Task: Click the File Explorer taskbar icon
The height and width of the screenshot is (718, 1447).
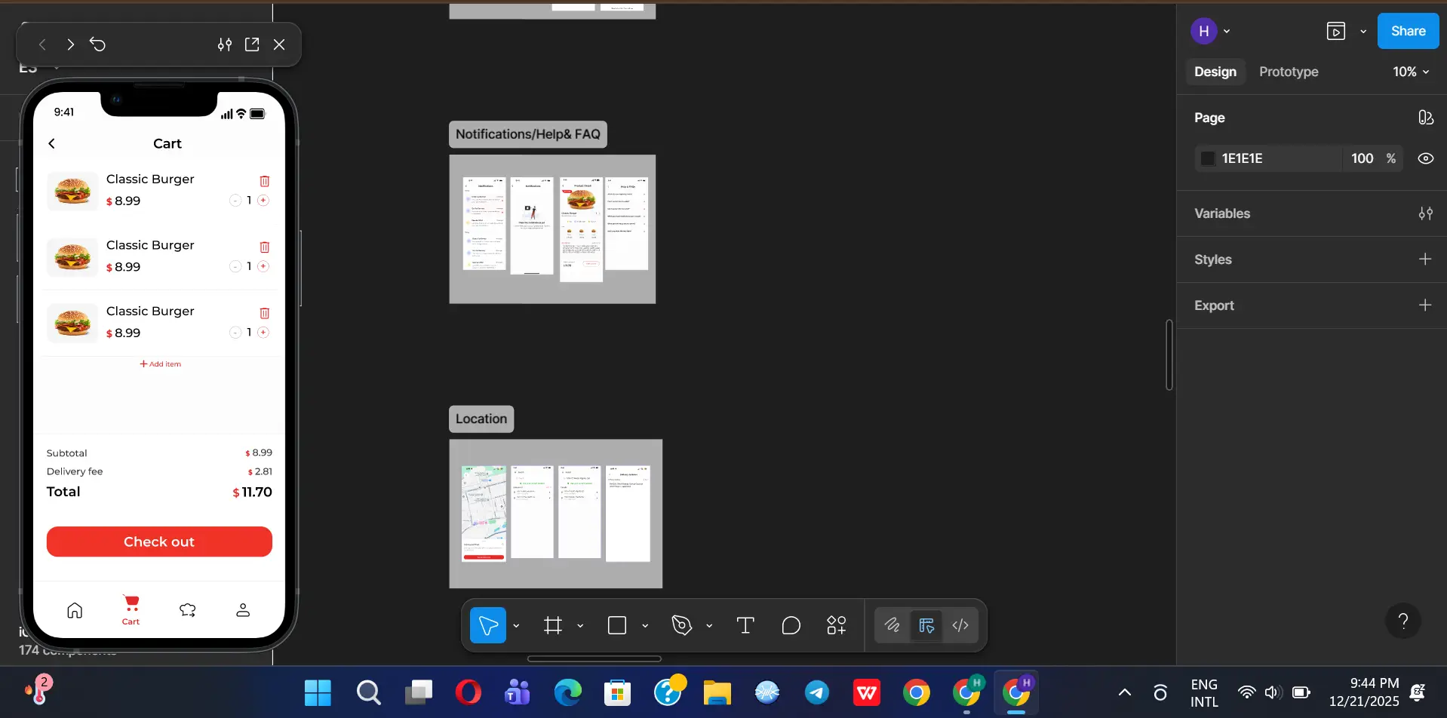Action: [717, 692]
